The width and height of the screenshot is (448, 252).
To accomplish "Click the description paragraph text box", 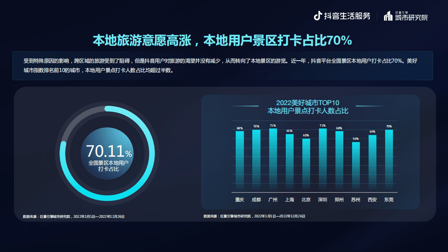I will 222,66.
